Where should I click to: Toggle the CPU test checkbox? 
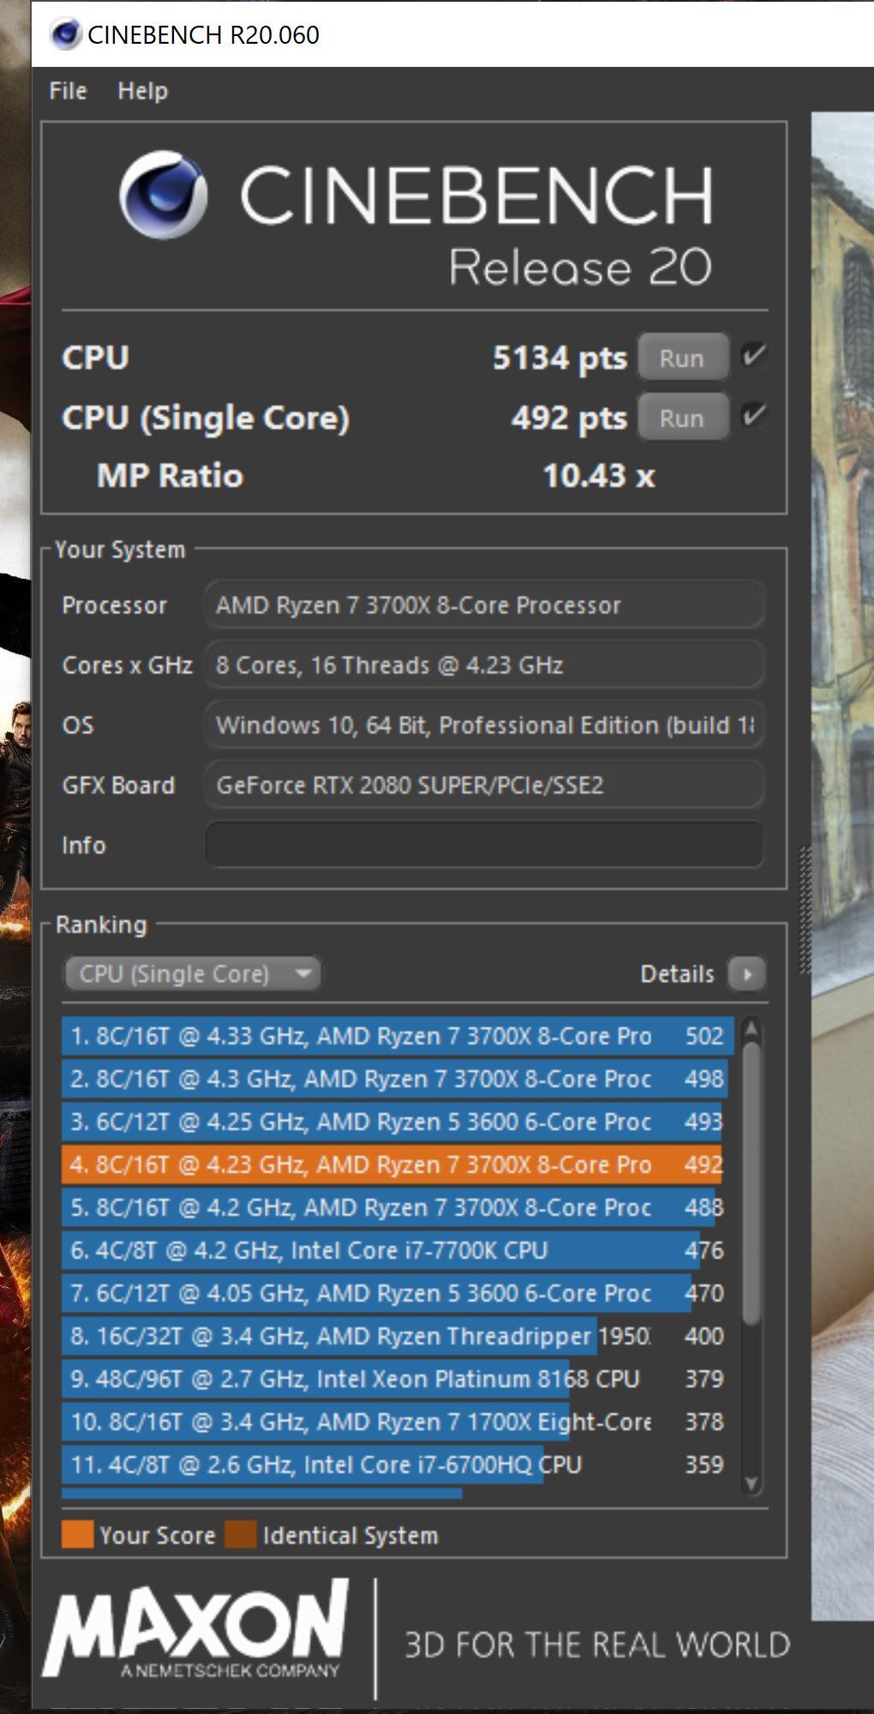(753, 355)
